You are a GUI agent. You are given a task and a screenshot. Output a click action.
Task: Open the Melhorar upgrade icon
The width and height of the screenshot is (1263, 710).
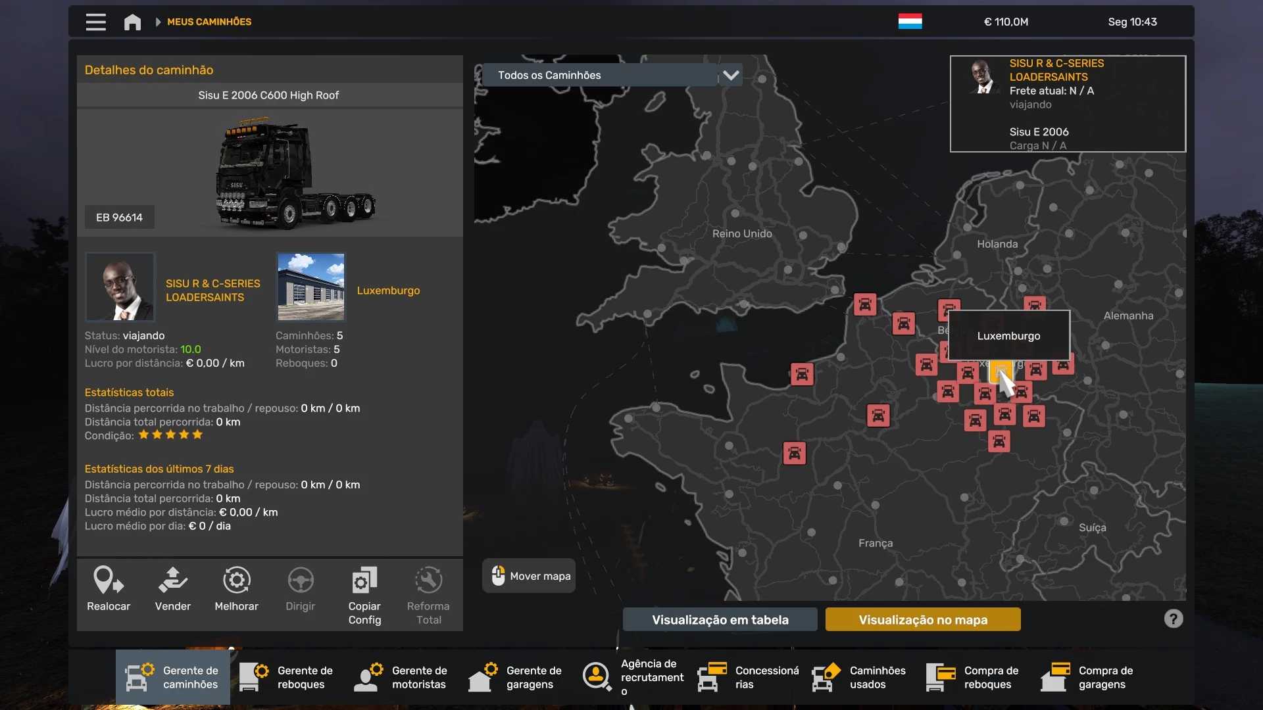(236, 580)
